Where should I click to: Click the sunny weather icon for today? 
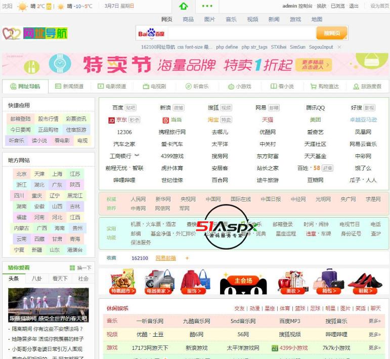[x=22, y=6]
